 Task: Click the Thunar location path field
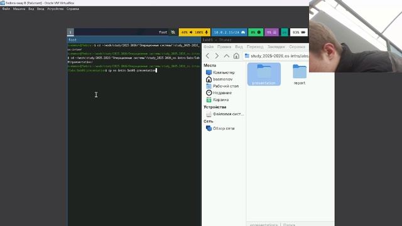pyautogui.click(x=276, y=56)
